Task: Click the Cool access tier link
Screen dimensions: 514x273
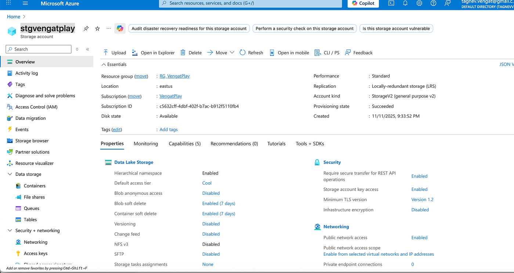Action: coord(207,183)
